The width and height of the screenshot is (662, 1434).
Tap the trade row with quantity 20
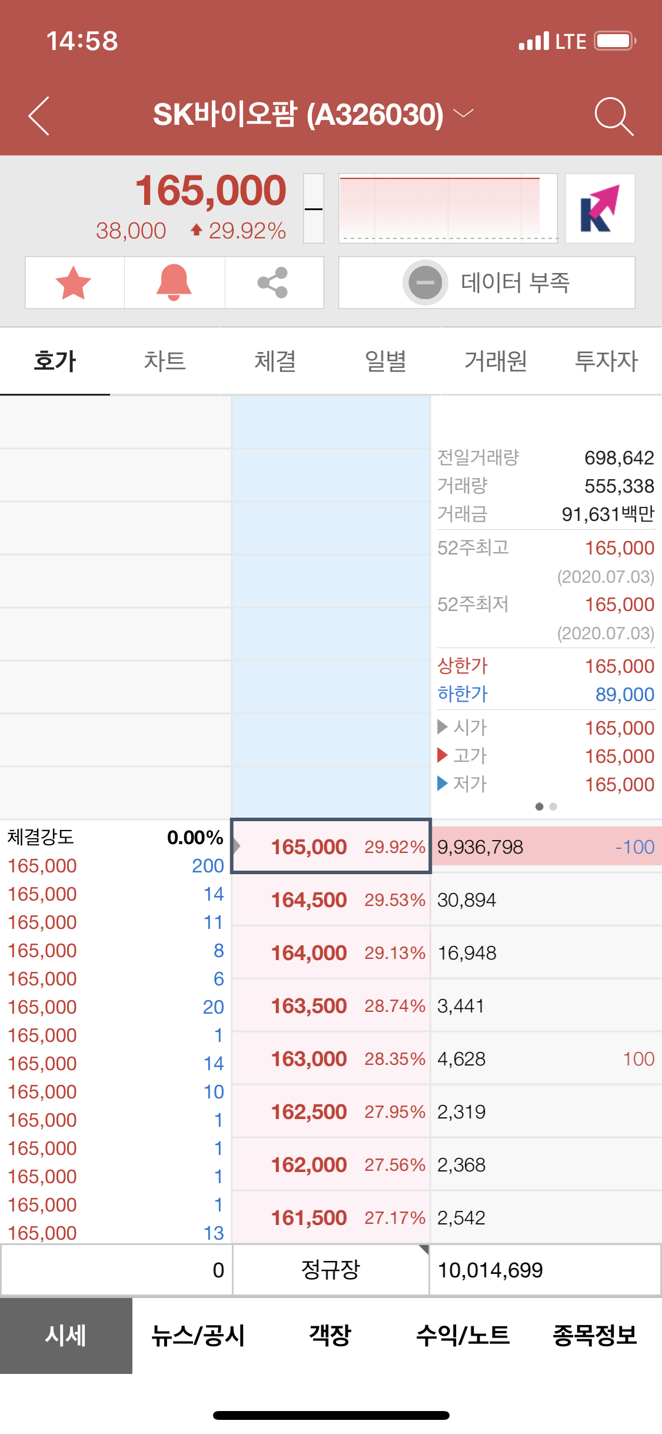(x=115, y=1007)
